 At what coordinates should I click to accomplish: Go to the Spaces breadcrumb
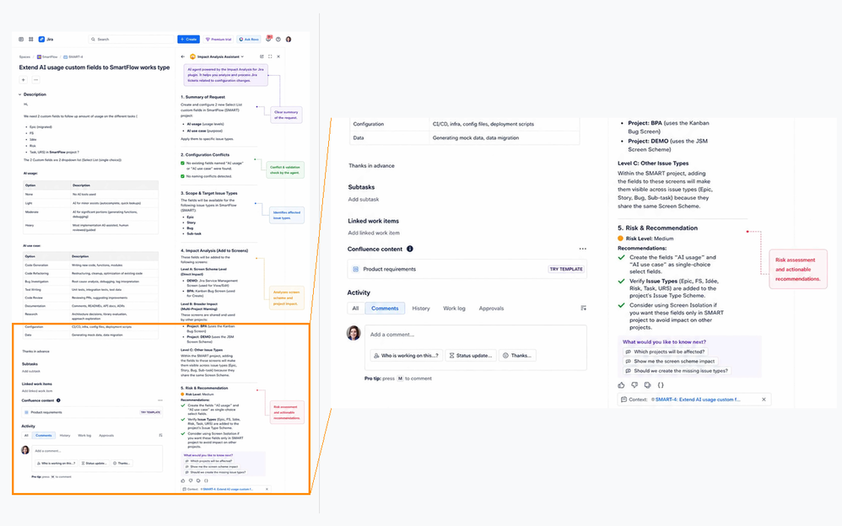[x=24, y=56]
